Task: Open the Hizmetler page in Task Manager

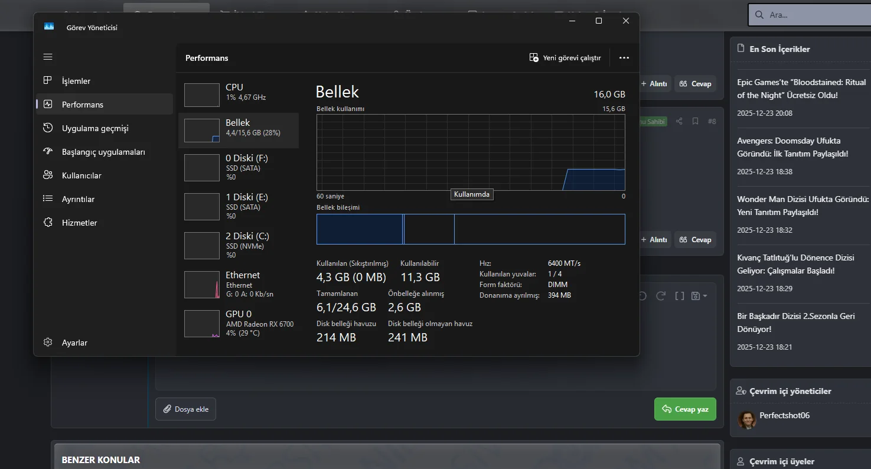Action: click(x=105, y=223)
